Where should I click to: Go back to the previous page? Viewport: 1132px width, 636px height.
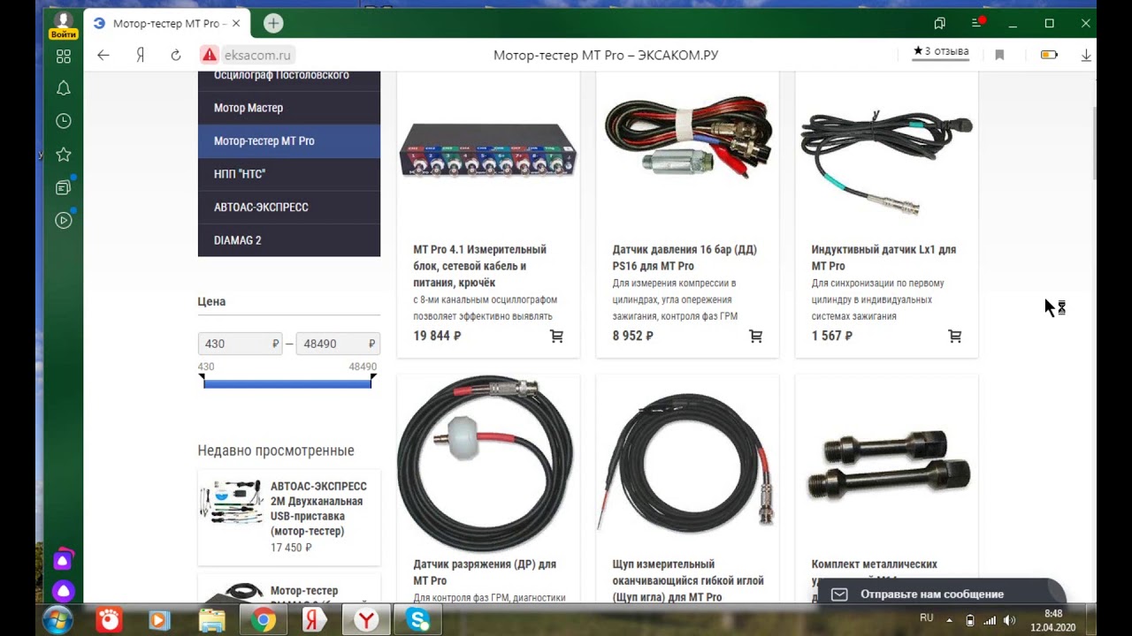103,55
